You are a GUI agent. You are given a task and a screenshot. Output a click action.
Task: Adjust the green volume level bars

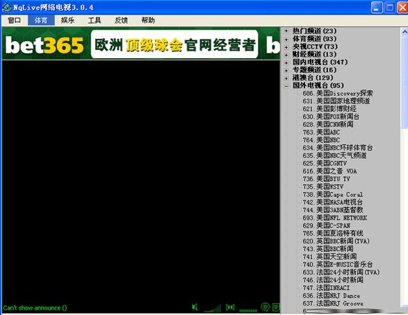click(213, 308)
